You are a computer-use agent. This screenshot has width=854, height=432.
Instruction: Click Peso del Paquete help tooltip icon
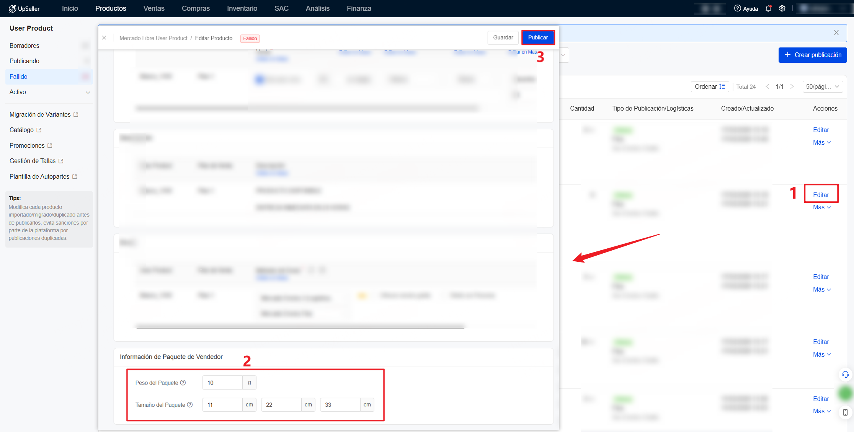coord(183,383)
